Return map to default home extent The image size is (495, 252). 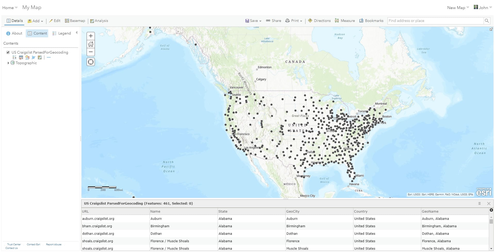(91, 44)
